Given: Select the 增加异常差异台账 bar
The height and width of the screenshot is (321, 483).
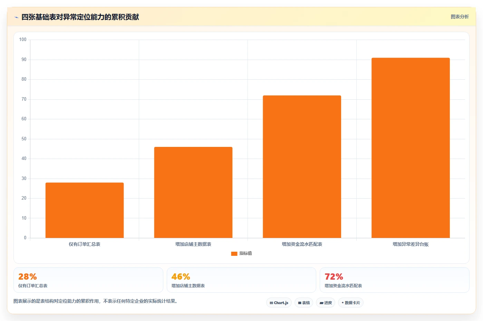Looking at the screenshot, I should point(410,148).
